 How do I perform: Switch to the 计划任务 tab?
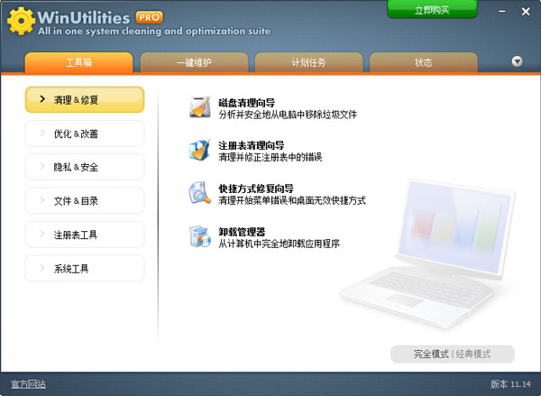308,62
